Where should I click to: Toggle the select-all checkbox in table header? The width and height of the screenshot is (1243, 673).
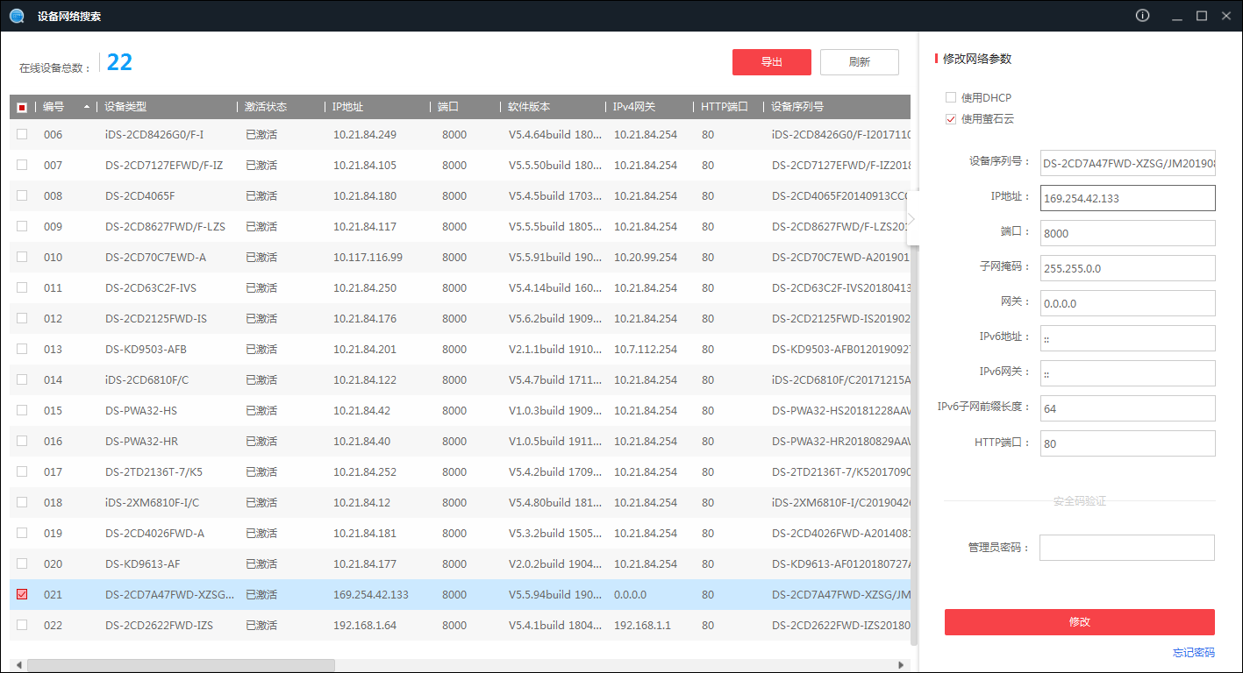click(x=22, y=107)
